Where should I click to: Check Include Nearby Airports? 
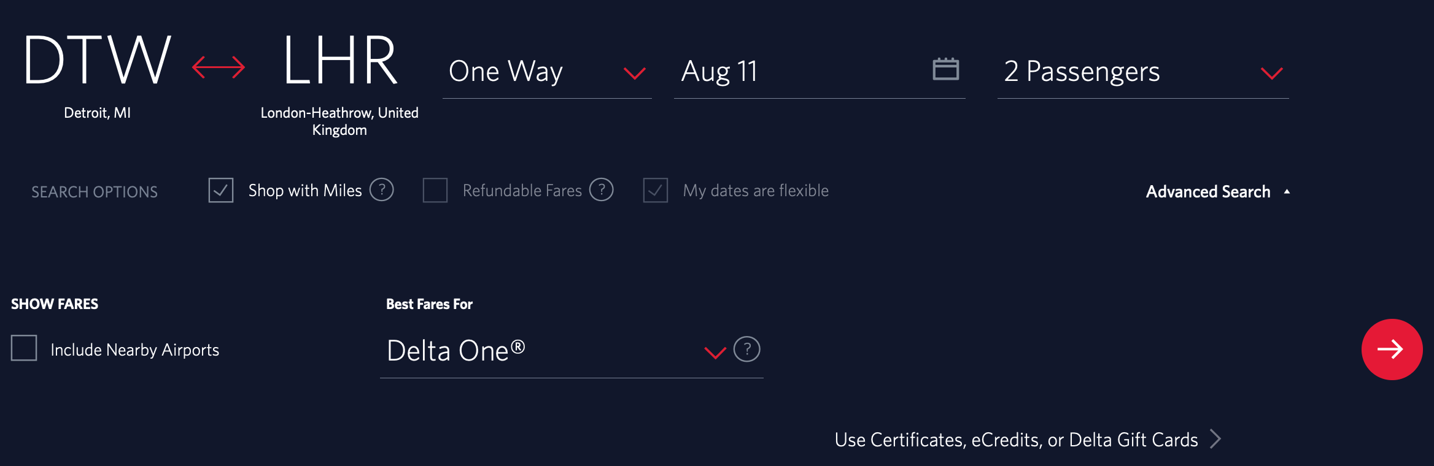(x=24, y=349)
